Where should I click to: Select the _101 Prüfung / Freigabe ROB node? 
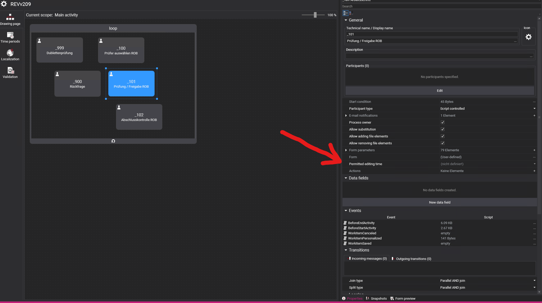coord(131,84)
